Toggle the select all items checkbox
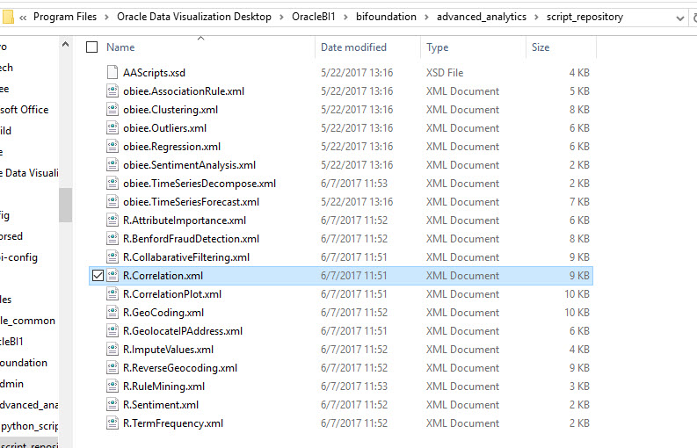Viewport: 697px width, 448px height. [92, 47]
